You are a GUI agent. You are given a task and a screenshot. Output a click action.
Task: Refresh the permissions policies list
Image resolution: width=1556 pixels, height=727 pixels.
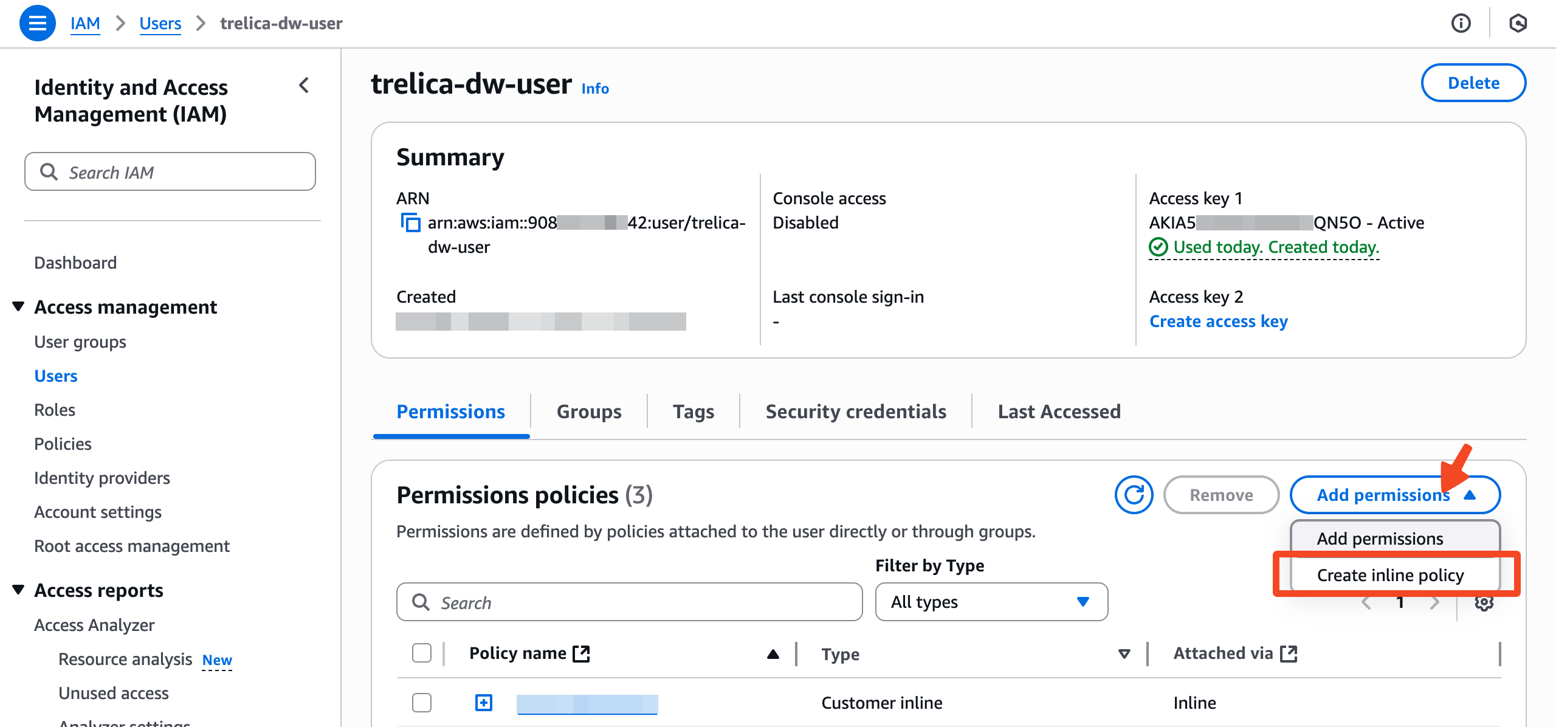[1134, 495]
